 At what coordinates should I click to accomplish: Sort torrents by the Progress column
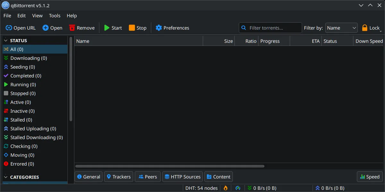[274, 41]
